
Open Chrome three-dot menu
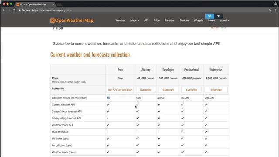[276, 10]
